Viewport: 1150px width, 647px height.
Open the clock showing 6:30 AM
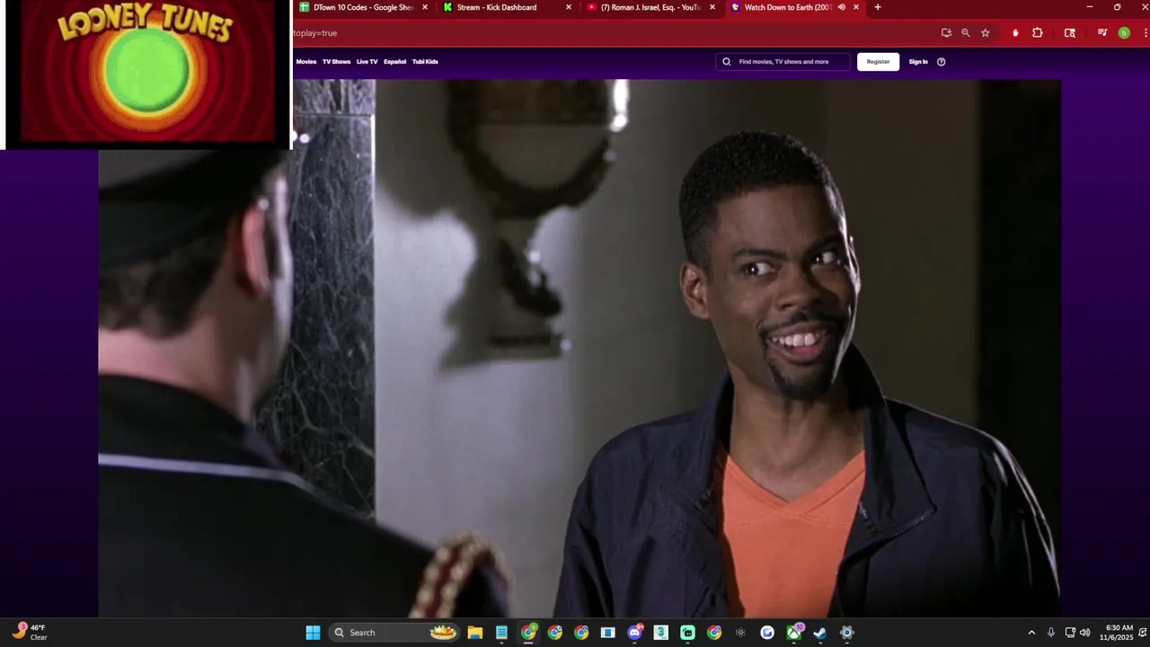1119,633
